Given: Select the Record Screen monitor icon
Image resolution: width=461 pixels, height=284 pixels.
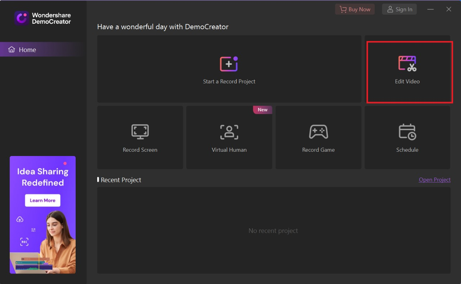Looking at the screenshot, I should 140,132.
